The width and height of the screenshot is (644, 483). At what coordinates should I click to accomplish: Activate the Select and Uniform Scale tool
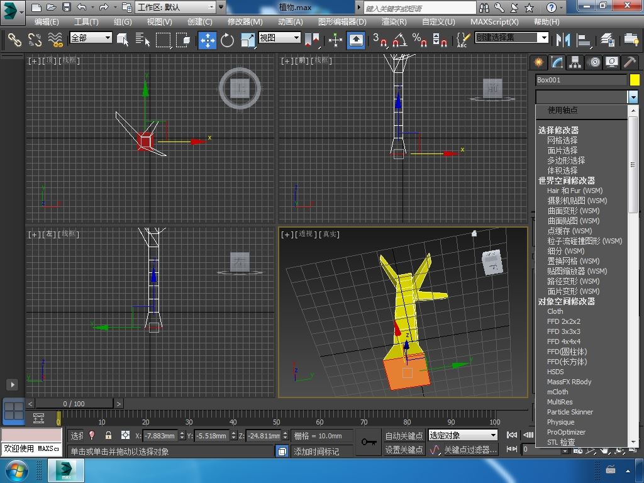pos(247,40)
